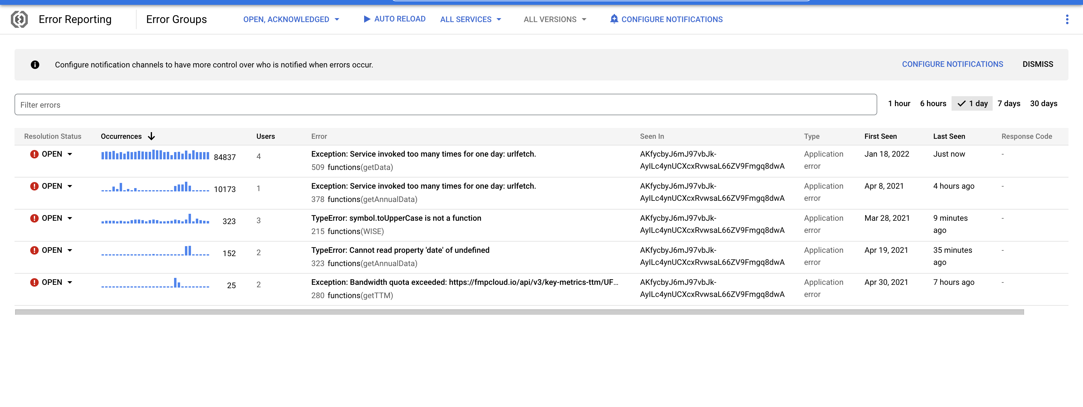Expand OPEN status dropdown for 10173 occurrences row
The width and height of the screenshot is (1083, 407).
(x=70, y=186)
